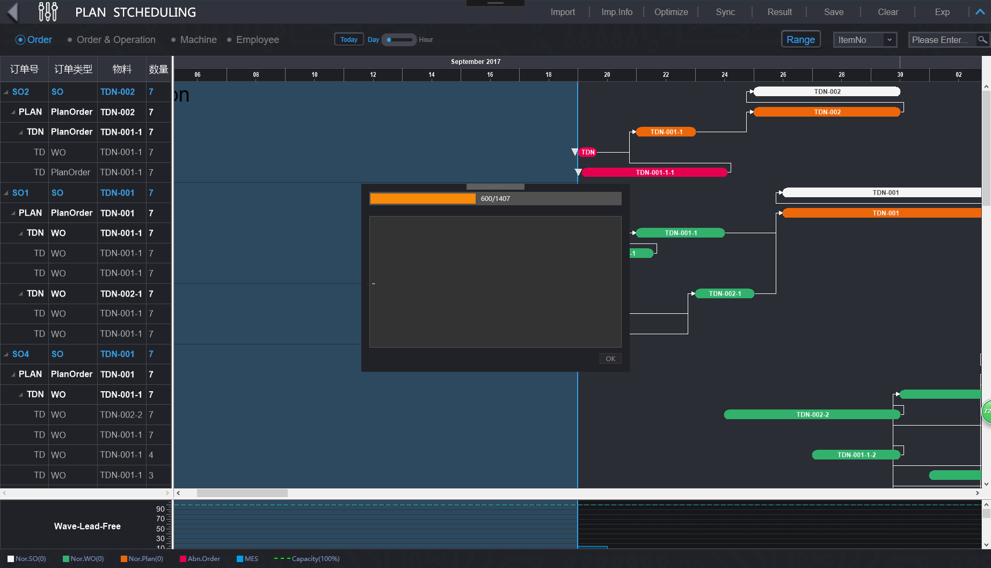
Task: Click Clear in the top menu
Action: (888, 12)
